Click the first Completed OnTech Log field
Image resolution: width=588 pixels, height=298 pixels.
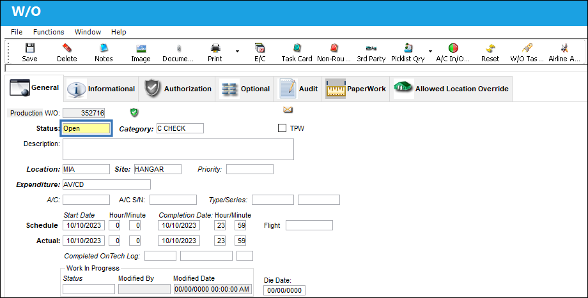[x=160, y=256]
